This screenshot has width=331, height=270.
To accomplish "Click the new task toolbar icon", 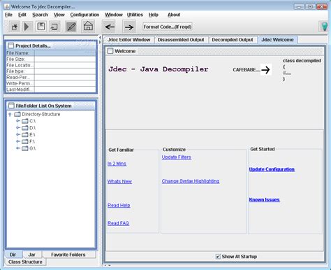I will coord(15,27).
